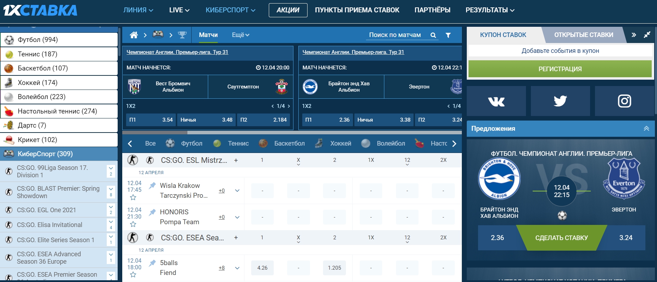
Task: Expand the CS:GO. EGL One 2021 league
Action: pos(111,210)
